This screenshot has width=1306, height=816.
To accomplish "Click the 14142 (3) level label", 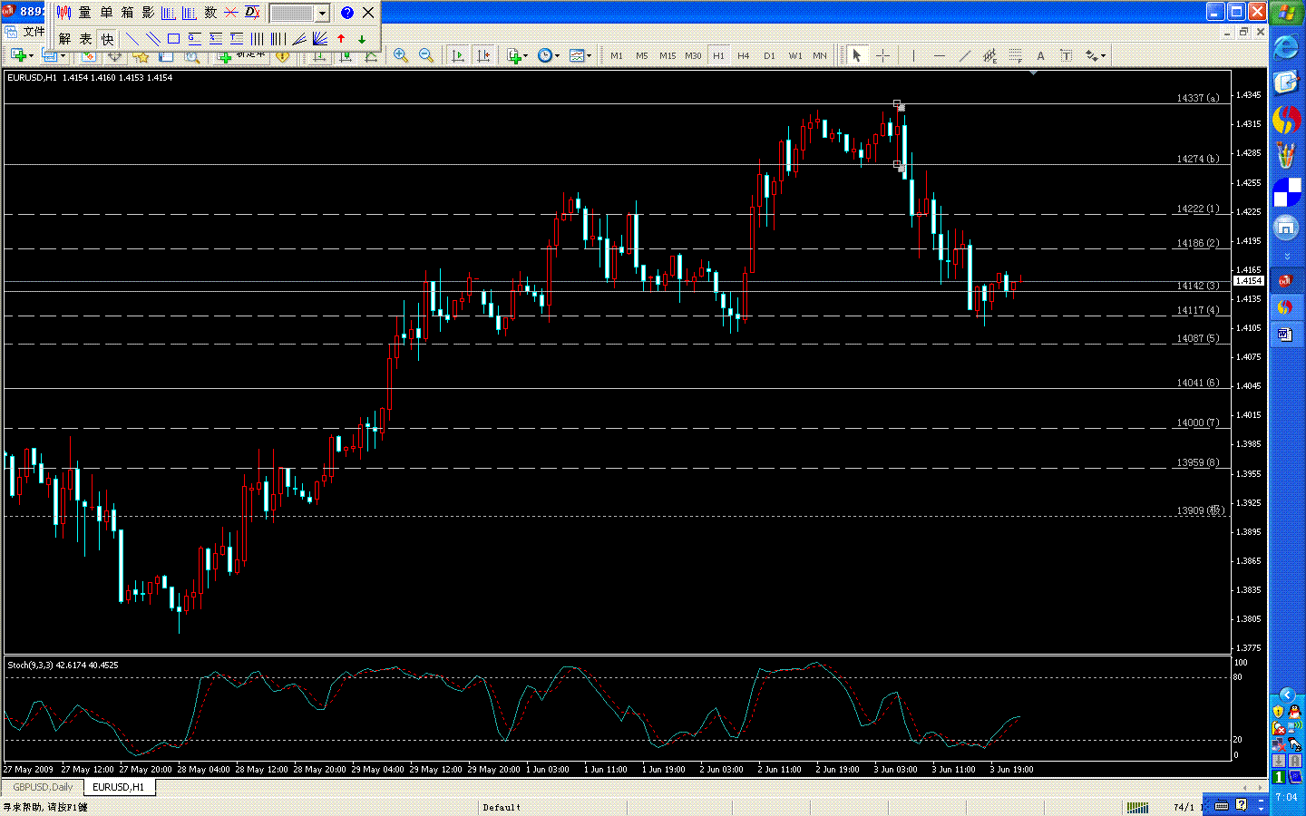I will pos(1198,286).
